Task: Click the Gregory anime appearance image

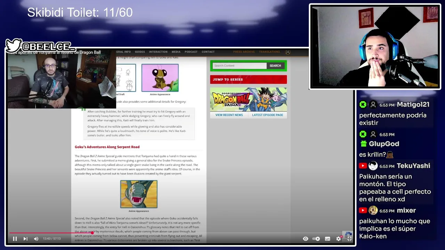Action: click(160, 78)
